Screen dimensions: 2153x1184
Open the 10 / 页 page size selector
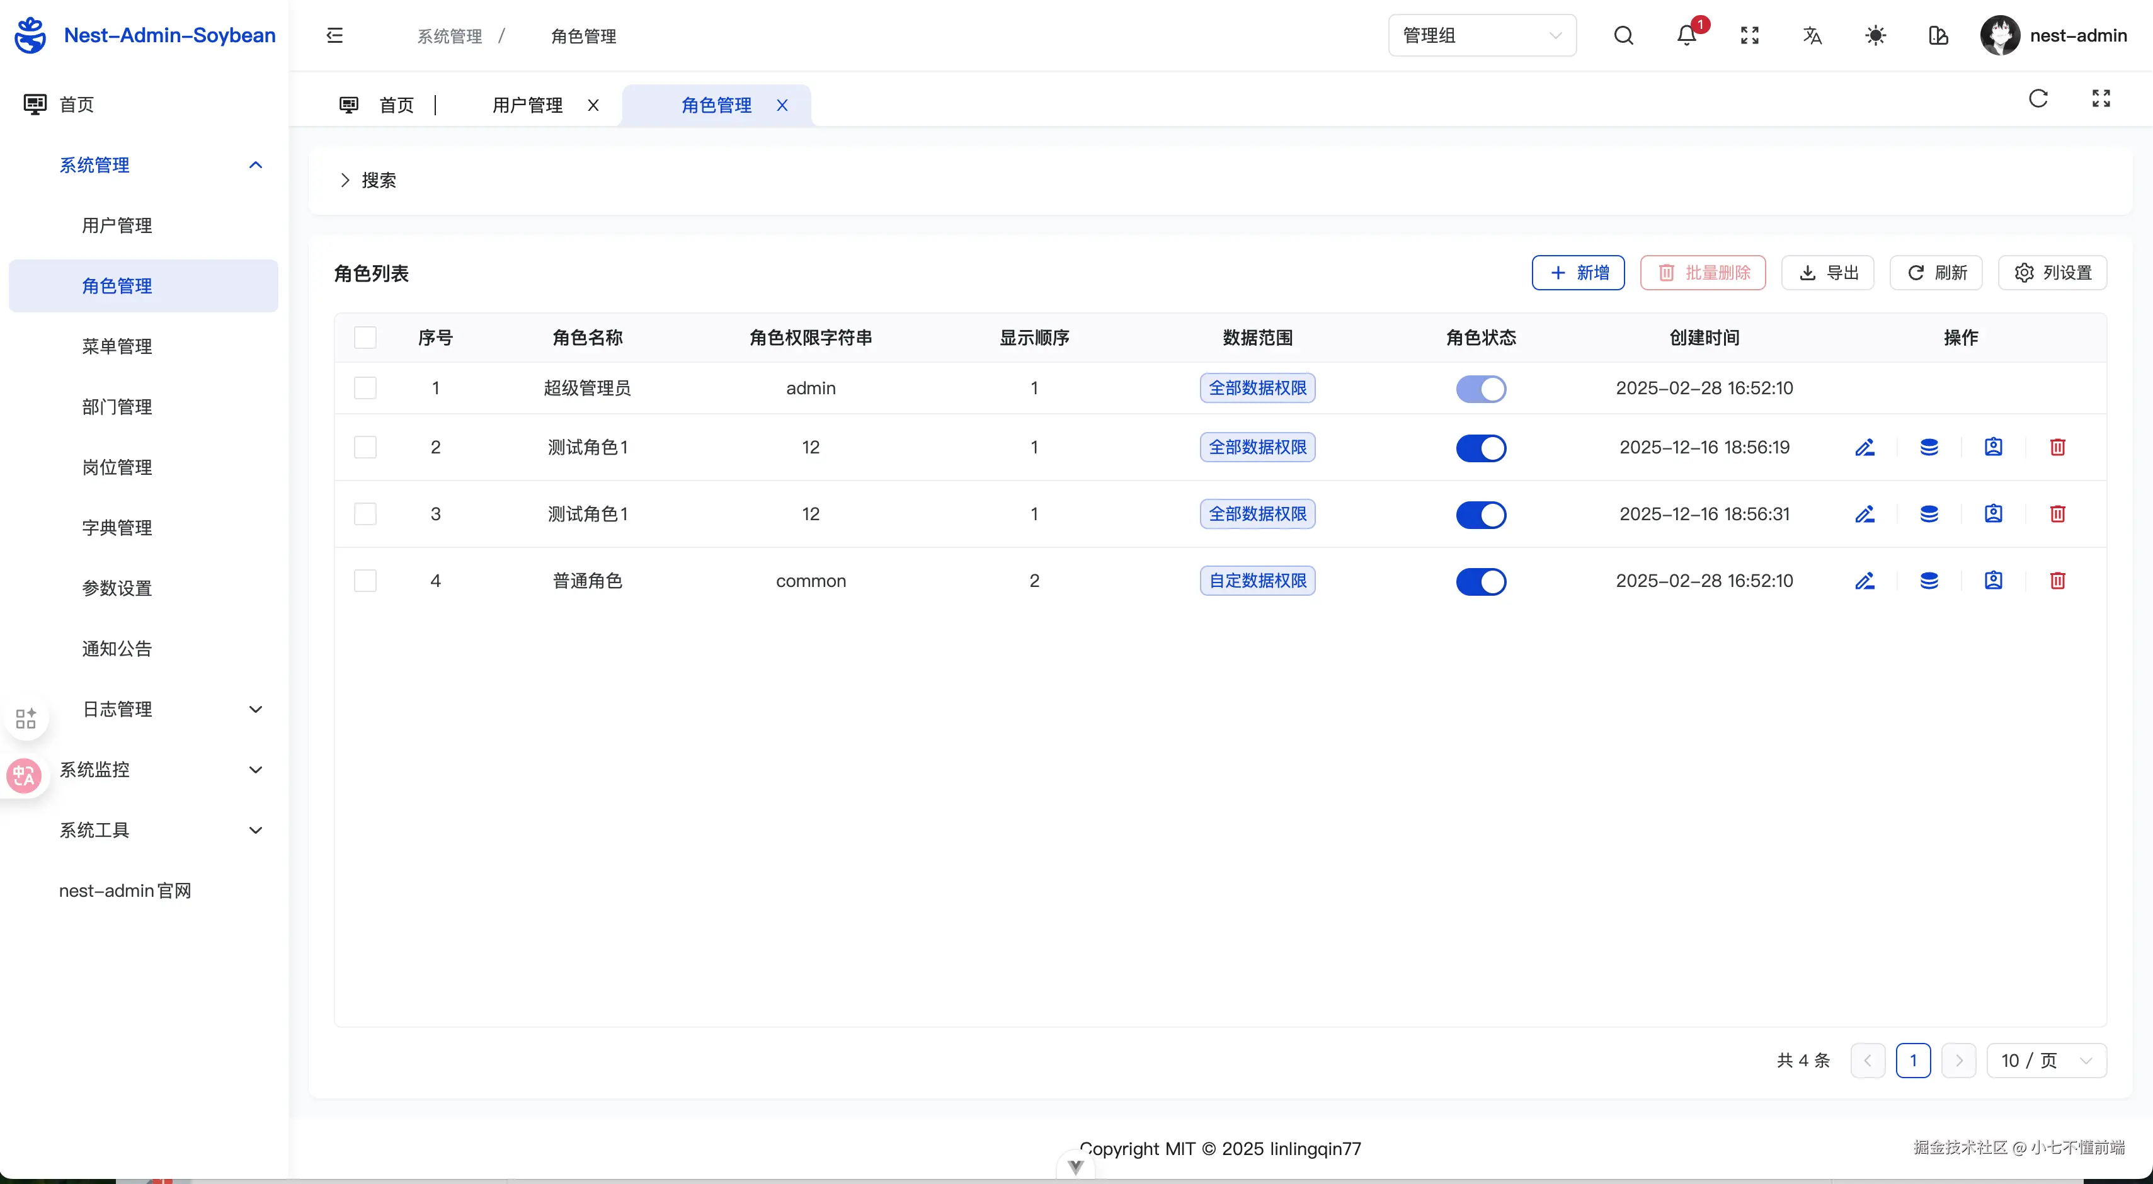(2046, 1061)
